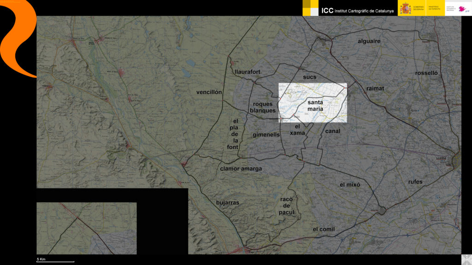Click the gray patterned icon in bottom-right corner
The image size is (472, 265).
466,259
